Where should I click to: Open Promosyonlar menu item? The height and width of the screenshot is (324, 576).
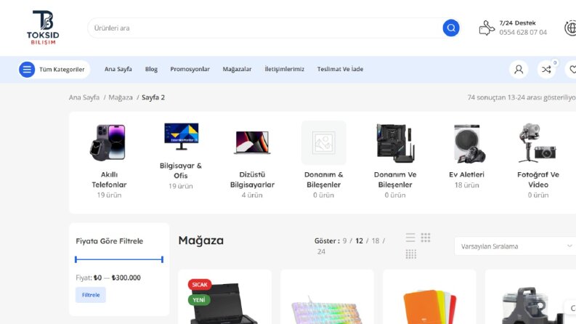190,69
